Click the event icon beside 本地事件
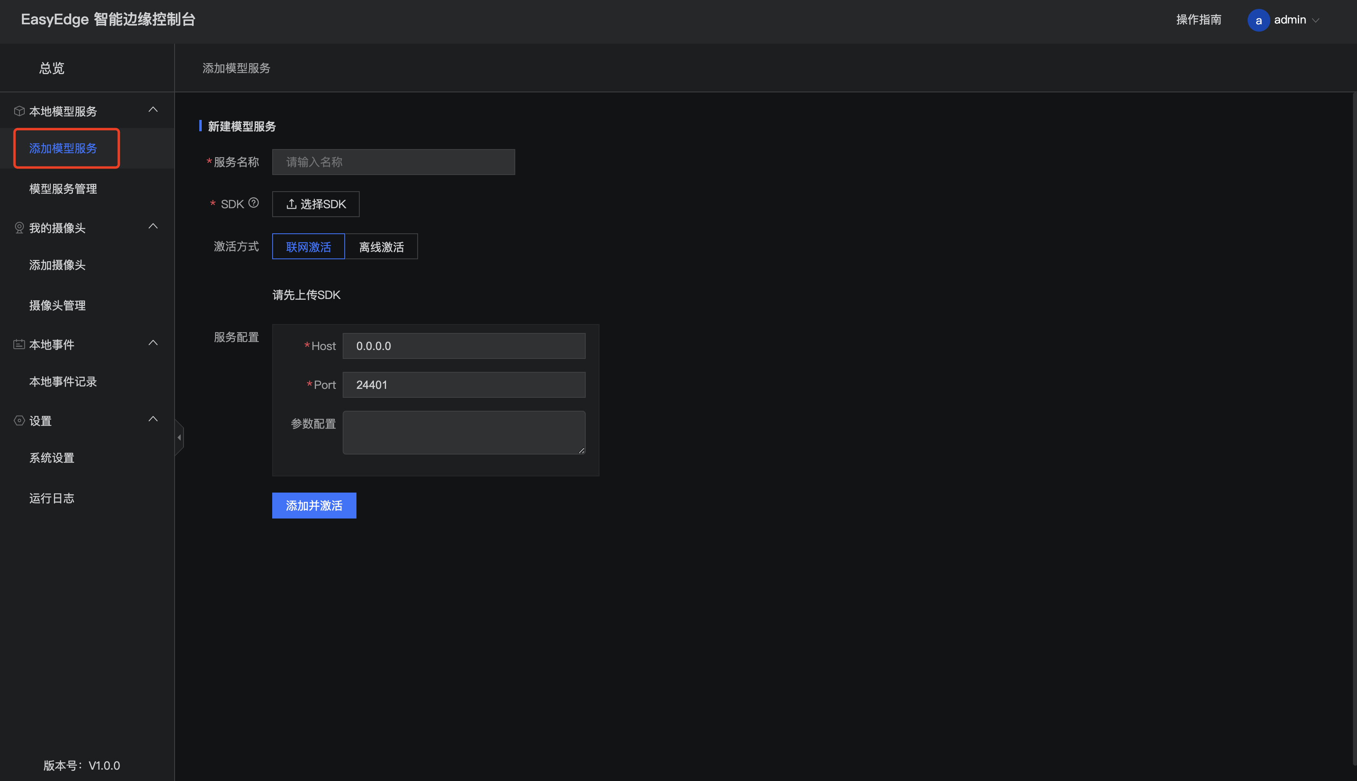This screenshot has width=1357, height=781. click(19, 344)
